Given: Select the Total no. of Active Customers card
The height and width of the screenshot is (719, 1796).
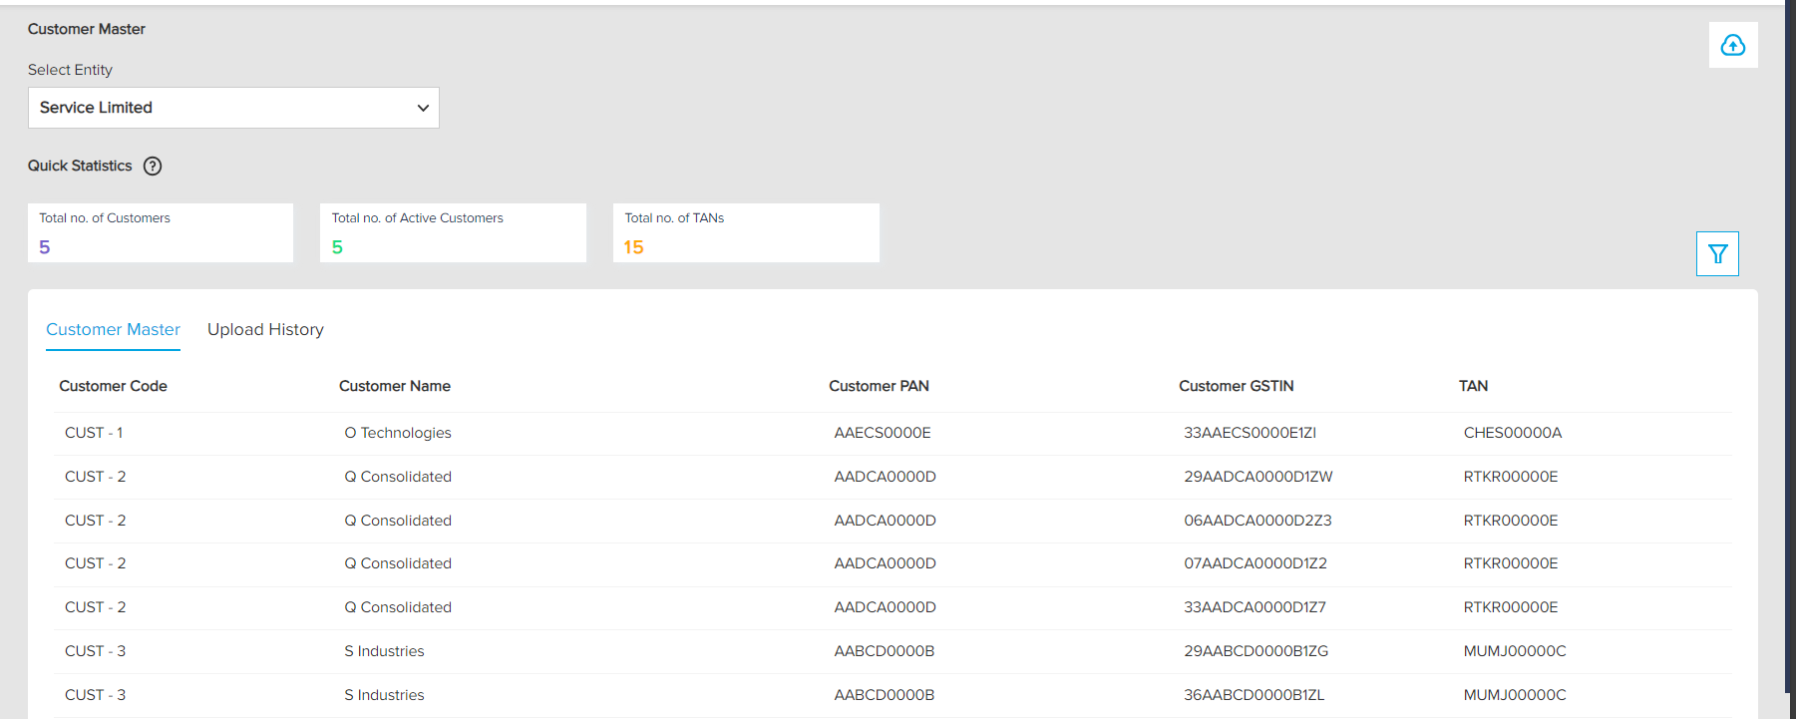Looking at the screenshot, I should click(x=453, y=233).
